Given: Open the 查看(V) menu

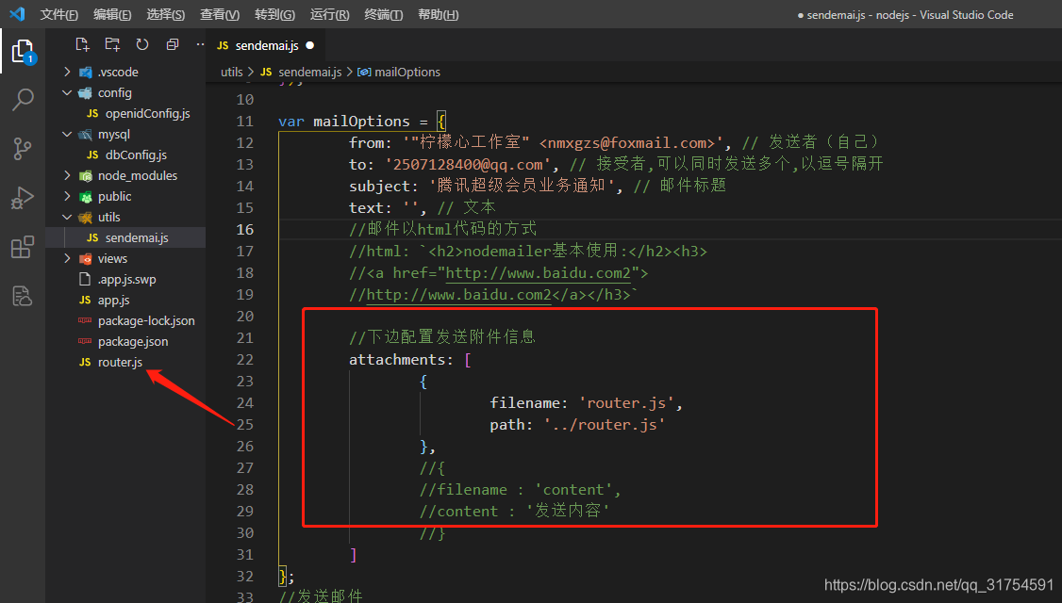Looking at the screenshot, I should (220, 14).
